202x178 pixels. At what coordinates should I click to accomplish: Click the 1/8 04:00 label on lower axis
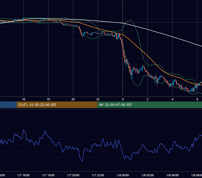pyautogui.click(x=173, y=175)
